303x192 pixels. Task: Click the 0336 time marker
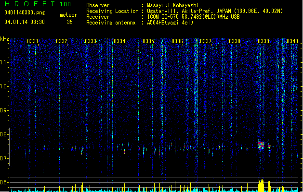click(177, 41)
